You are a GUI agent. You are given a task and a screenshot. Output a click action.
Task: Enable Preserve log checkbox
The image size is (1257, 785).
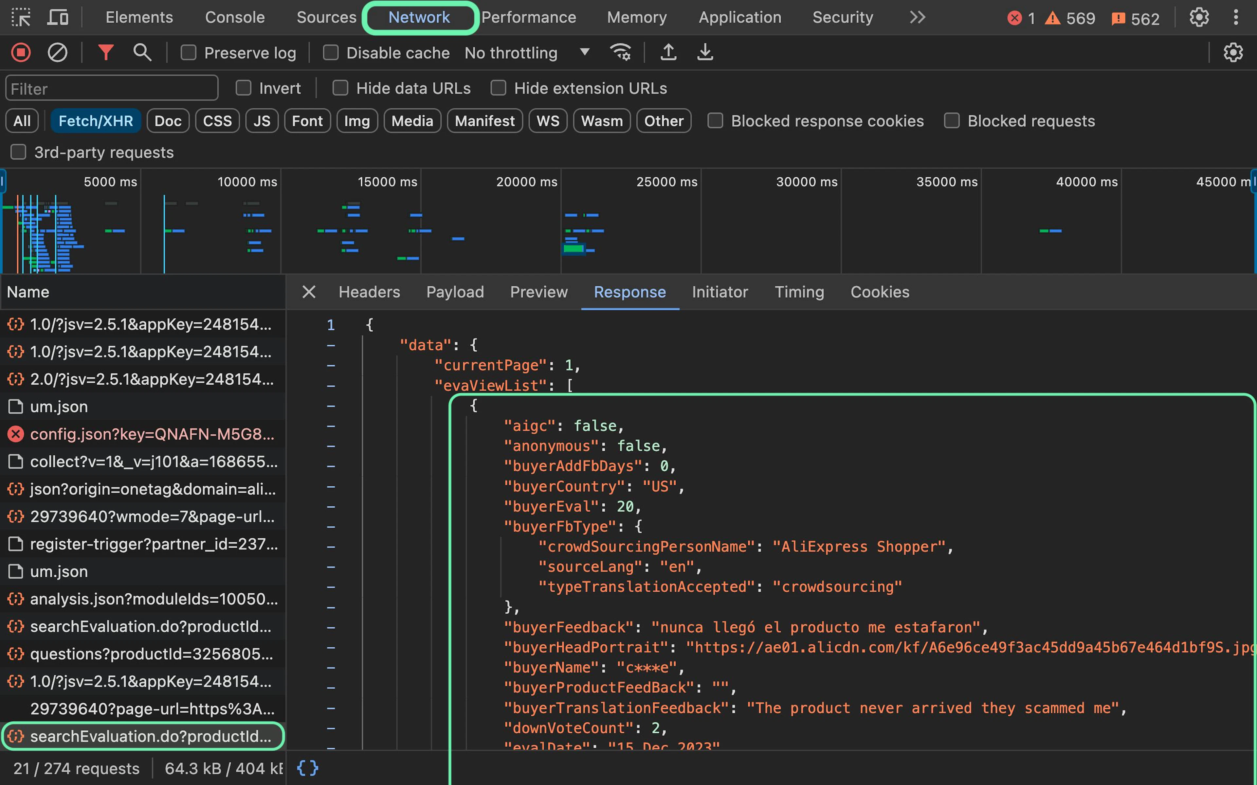point(188,52)
